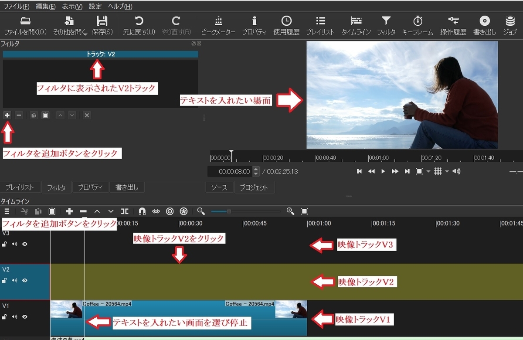Screen dimensions: 523x340
Task: Click the fast forward button
Action: (x=395, y=171)
